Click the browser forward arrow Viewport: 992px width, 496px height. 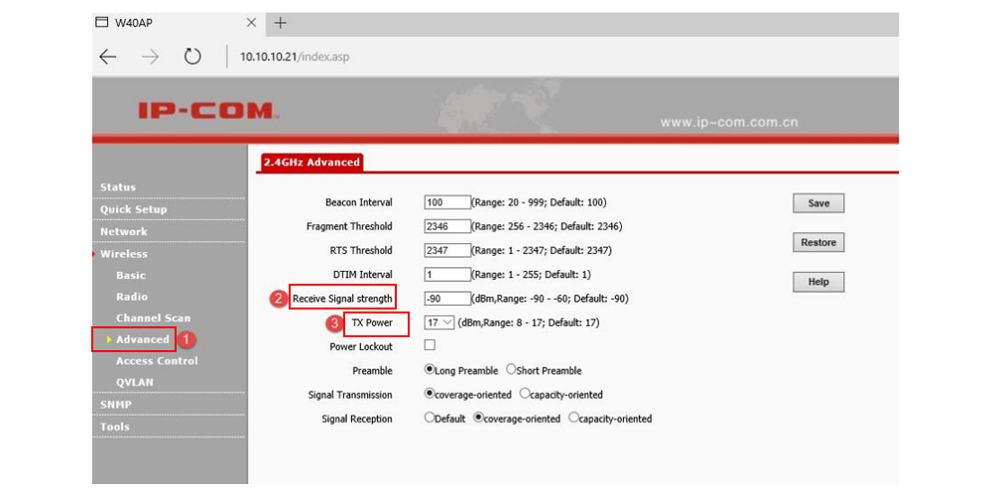coord(150,57)
